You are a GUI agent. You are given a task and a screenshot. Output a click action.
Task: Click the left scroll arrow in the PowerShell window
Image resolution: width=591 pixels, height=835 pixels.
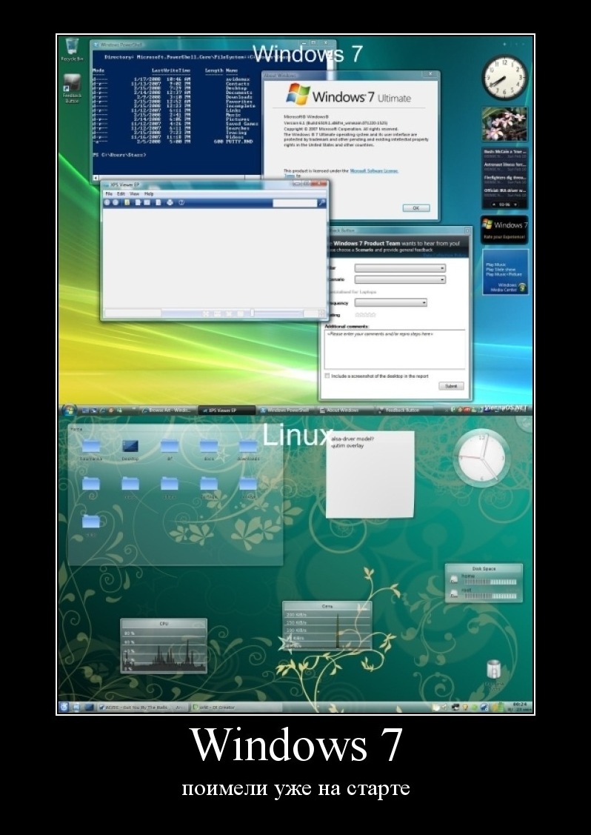pos(96,178)
